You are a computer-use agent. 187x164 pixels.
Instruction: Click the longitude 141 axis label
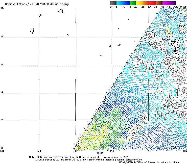click(75, 151)
